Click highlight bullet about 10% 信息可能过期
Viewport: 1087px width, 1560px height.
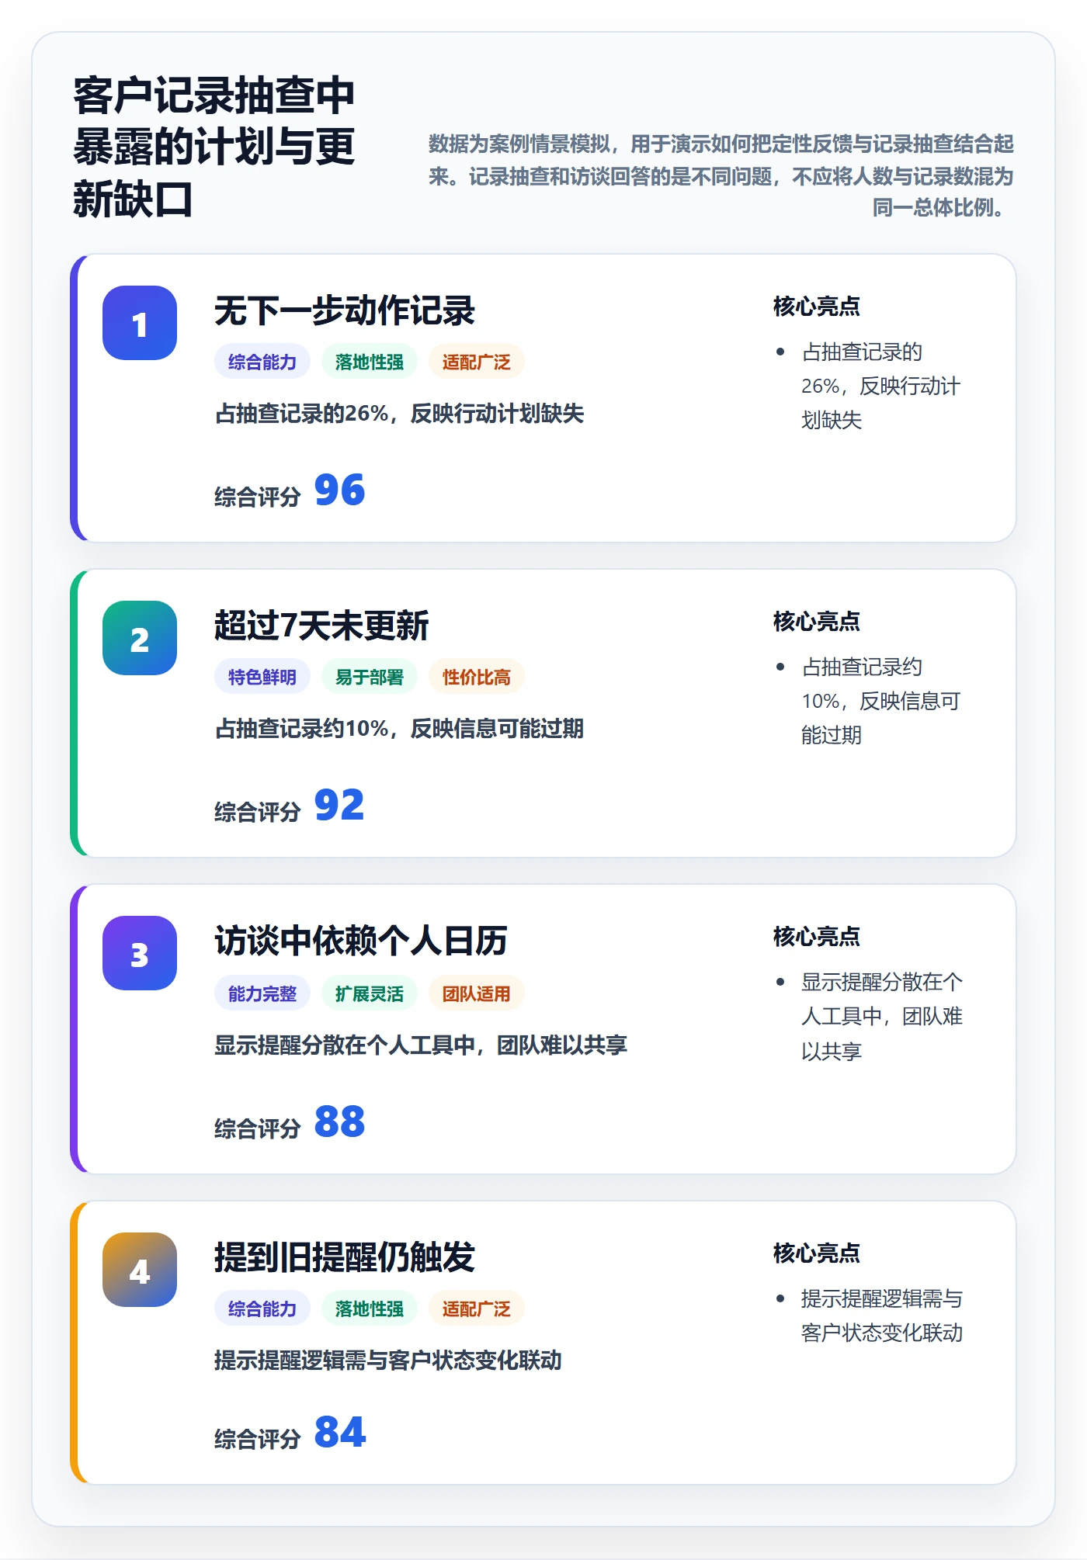click(880, 701)
